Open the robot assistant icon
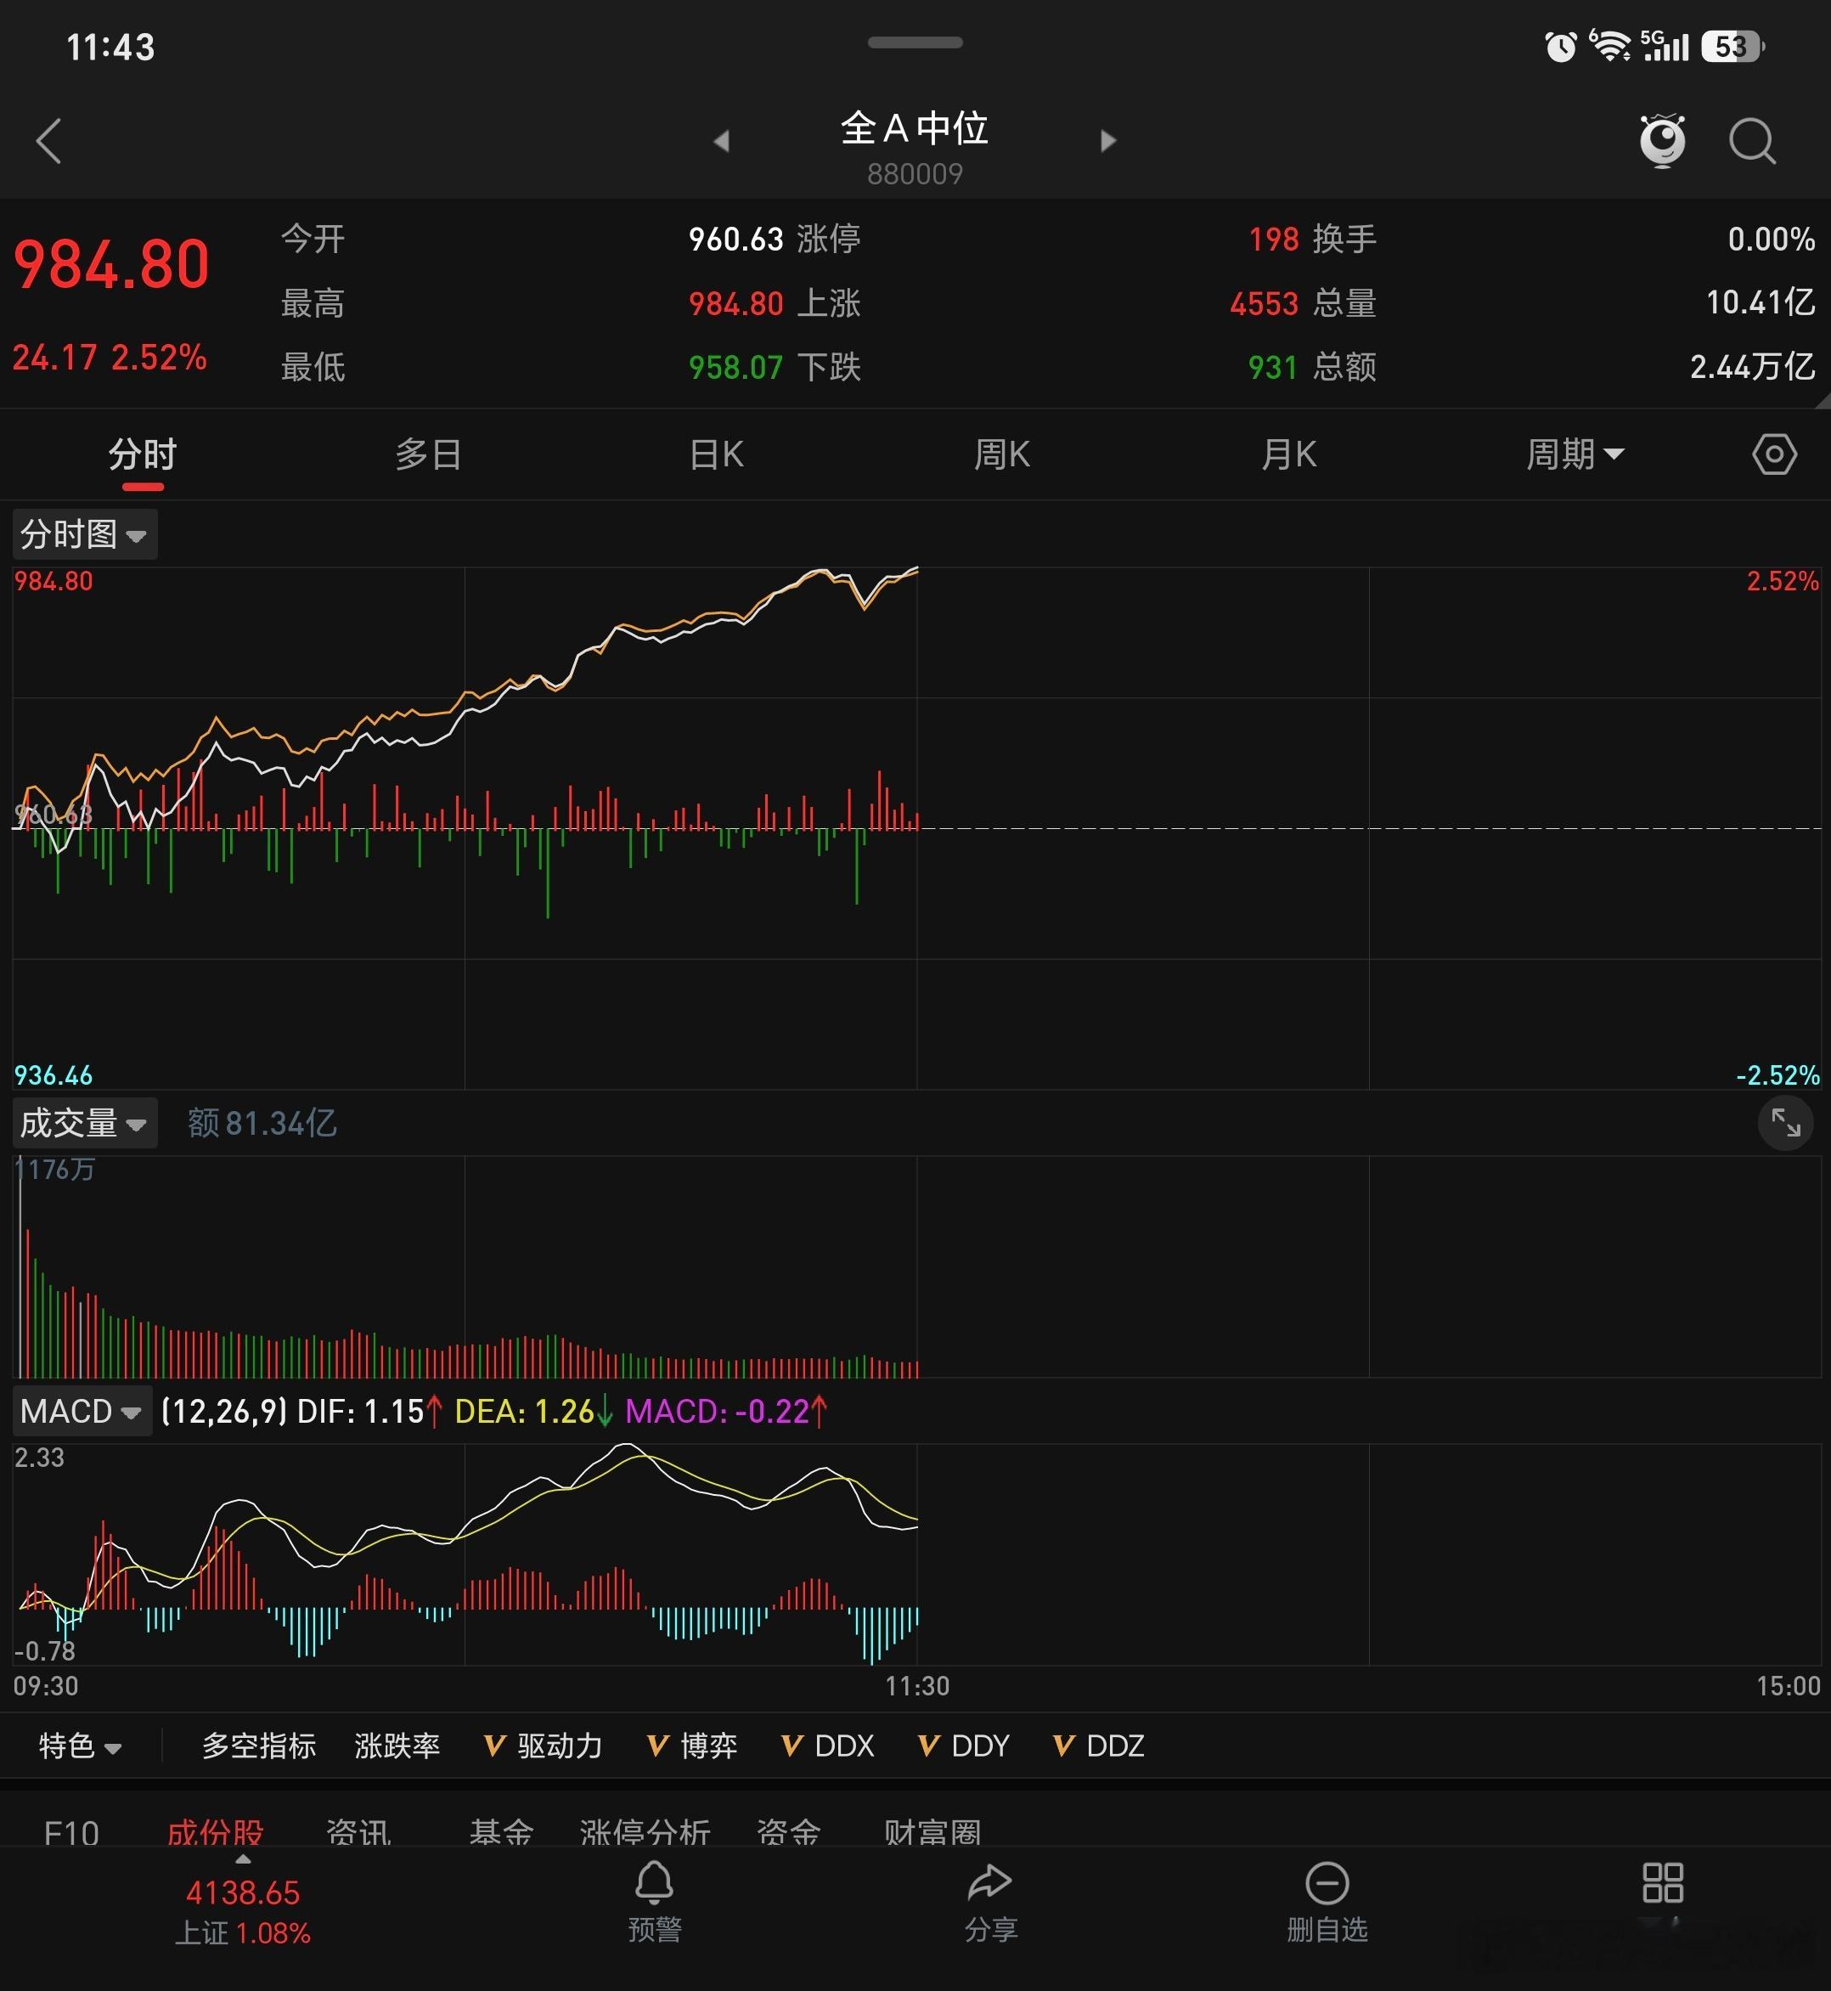The image size is (1831, 1991). pyautogui.click(x=1663, y=141)
